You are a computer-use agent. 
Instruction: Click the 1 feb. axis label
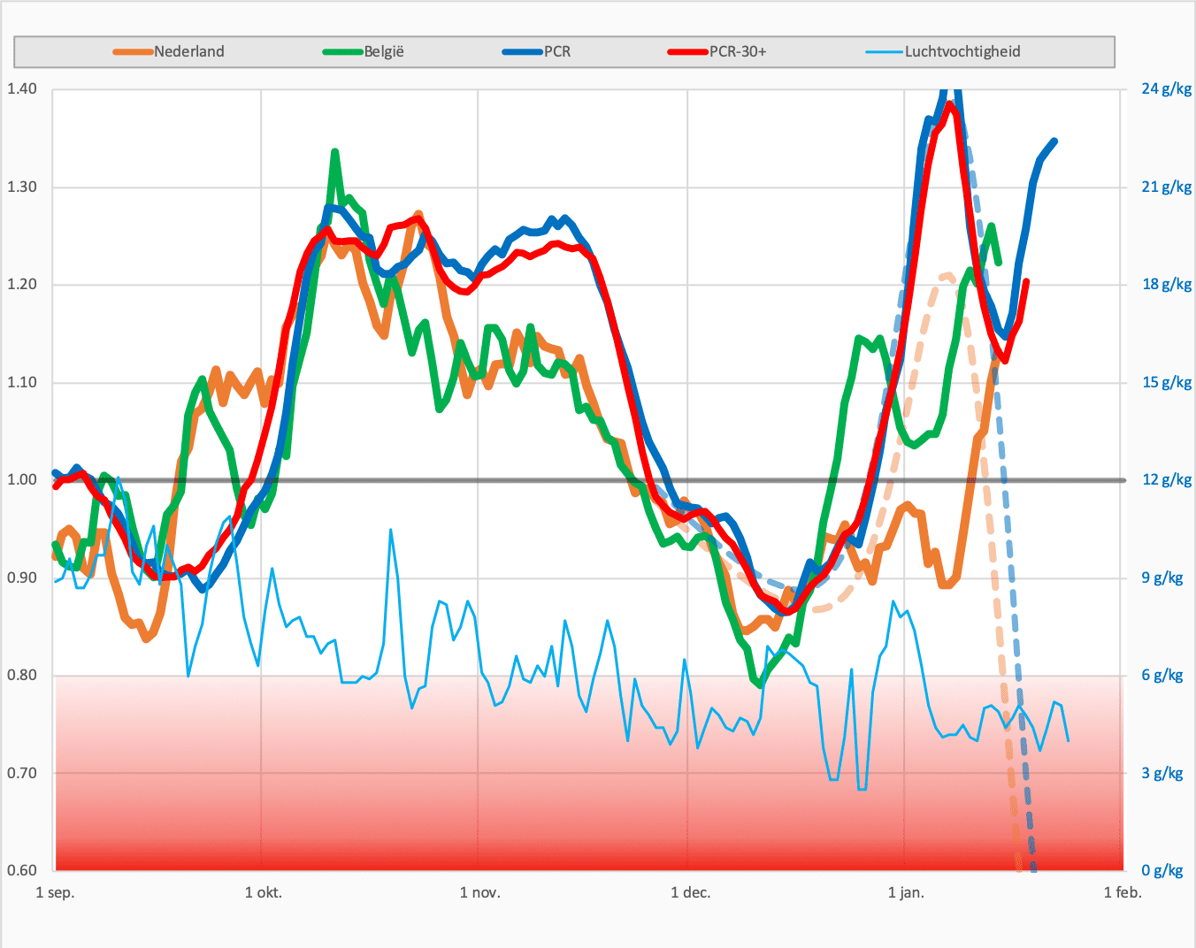(x=1123, y=892)
